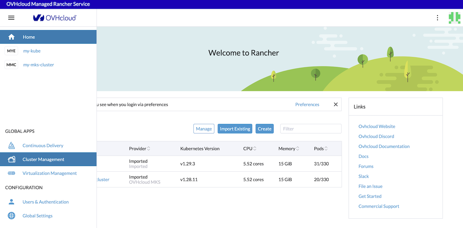Screen dimensions: 463x228
Task: Open the my-mks-cluster from the sidebar
Action: (38, 64)
